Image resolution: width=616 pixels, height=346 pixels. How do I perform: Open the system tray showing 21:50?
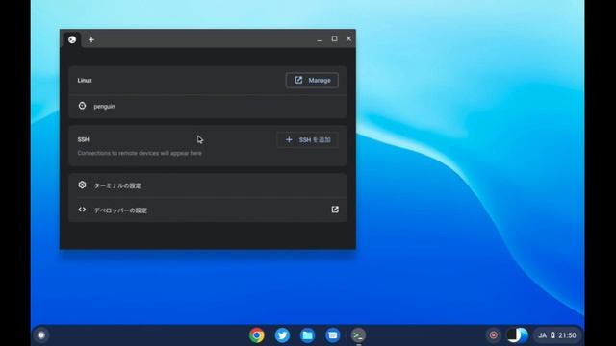coord(557,335)
